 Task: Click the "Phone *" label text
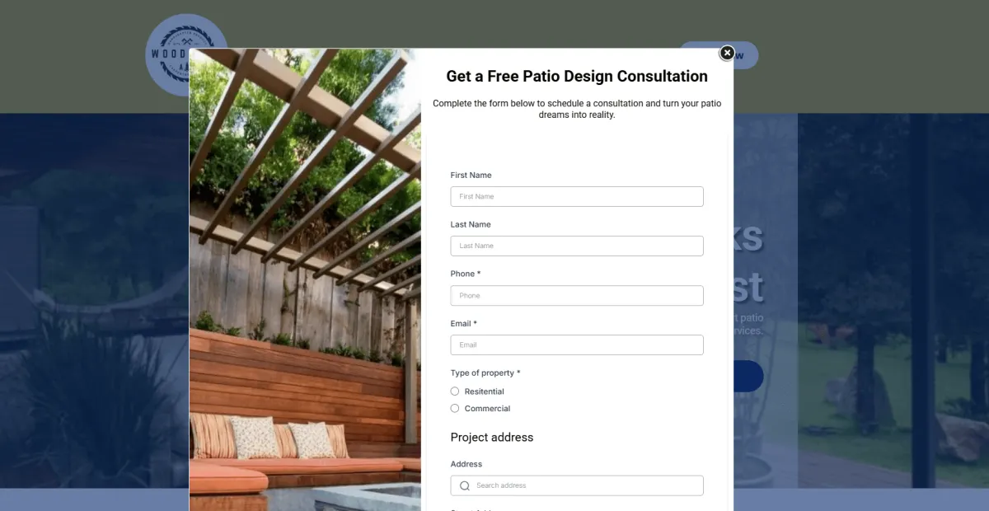point(466,274)
